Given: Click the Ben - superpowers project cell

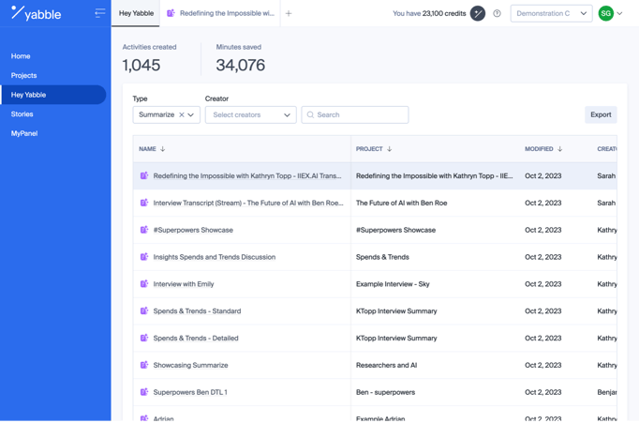Looking at the screenshot, I should 385,392.
